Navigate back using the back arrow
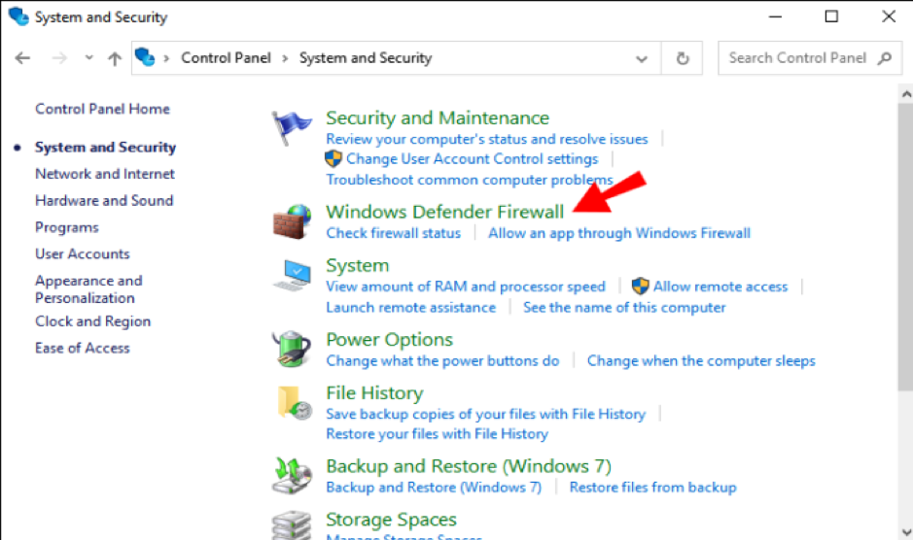Viewport: 913px width, 540px height. coord(23,58)
